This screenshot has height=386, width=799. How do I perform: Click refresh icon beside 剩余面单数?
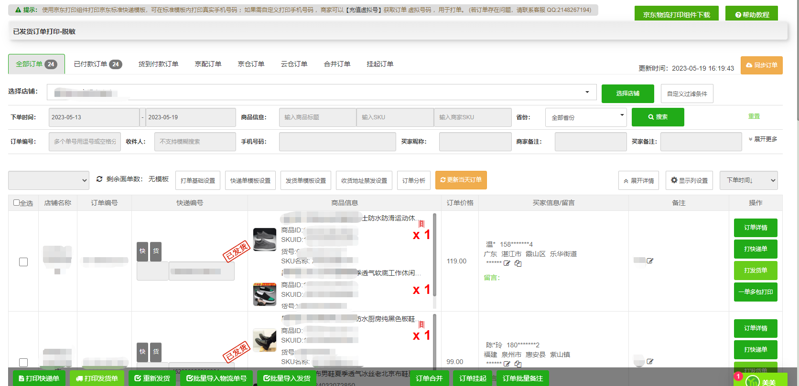[99, 179]
